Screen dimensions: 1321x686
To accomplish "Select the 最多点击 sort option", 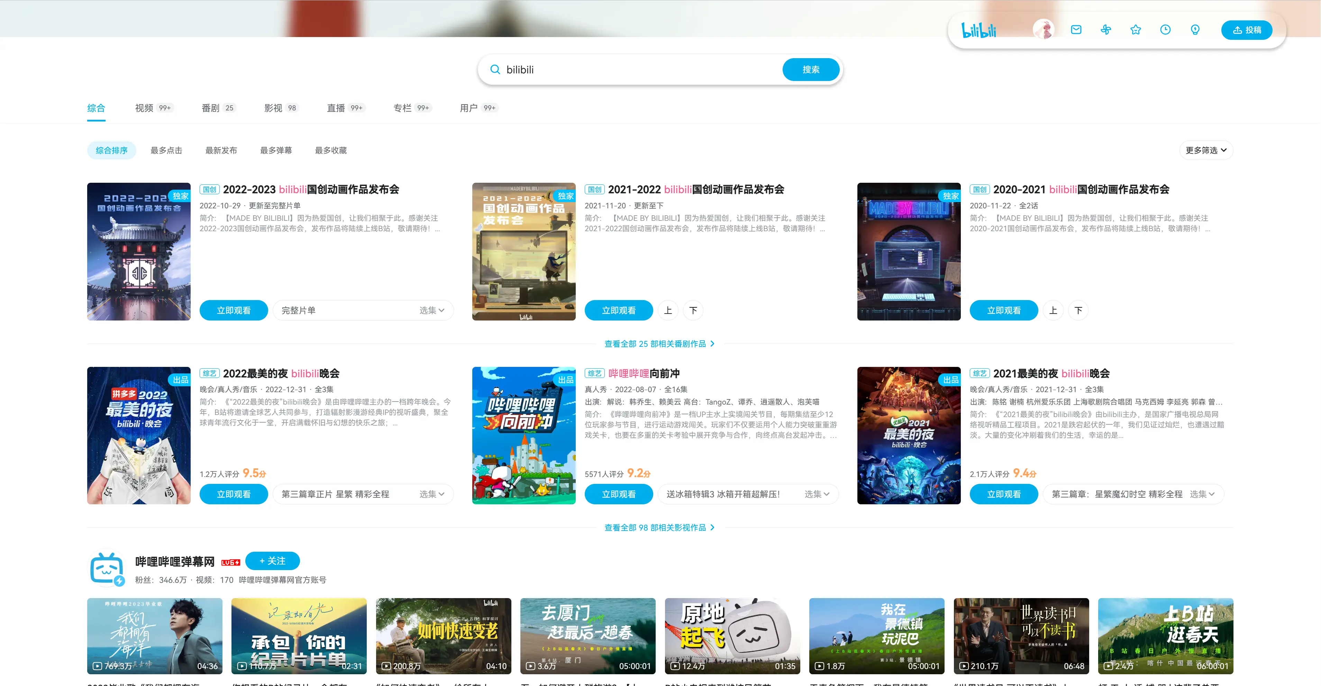I will (166, 150).
